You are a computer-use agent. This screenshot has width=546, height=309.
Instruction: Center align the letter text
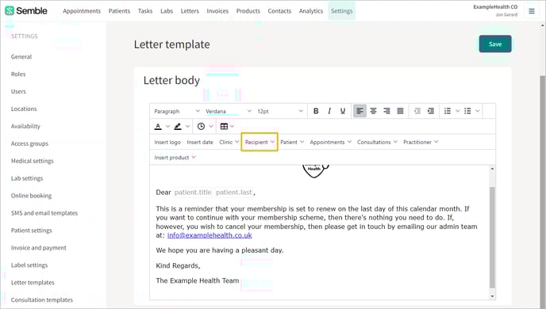(373, 111)
